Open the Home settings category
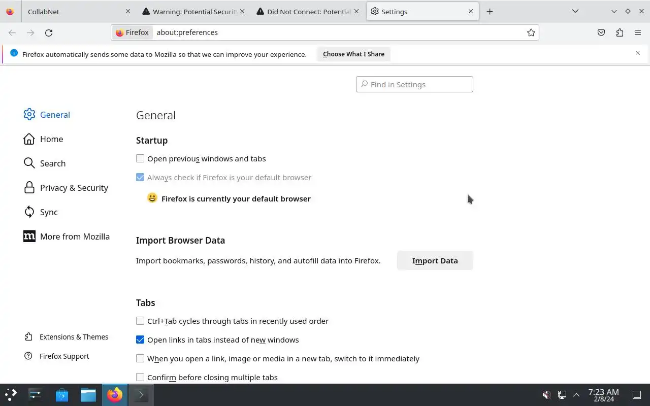Image resolution: width=650 pixels, height=406 pixels. pyautogui.click(x=51, y=139)
